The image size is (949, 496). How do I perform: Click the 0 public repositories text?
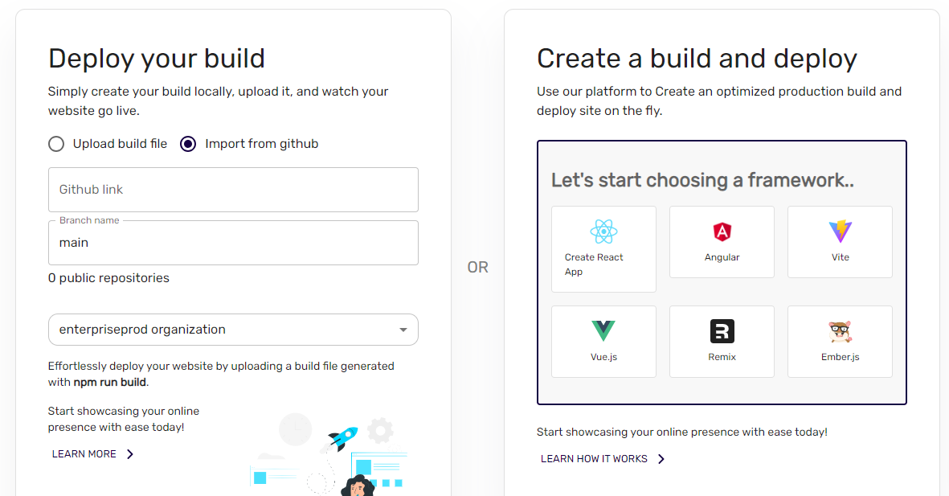[x=108, y=278]
